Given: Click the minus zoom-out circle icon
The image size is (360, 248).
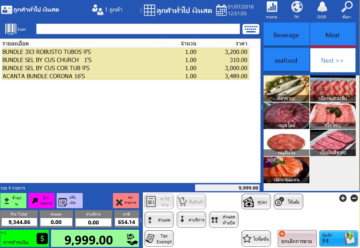Looking at the screenshot, I should (x=354, y=198).
